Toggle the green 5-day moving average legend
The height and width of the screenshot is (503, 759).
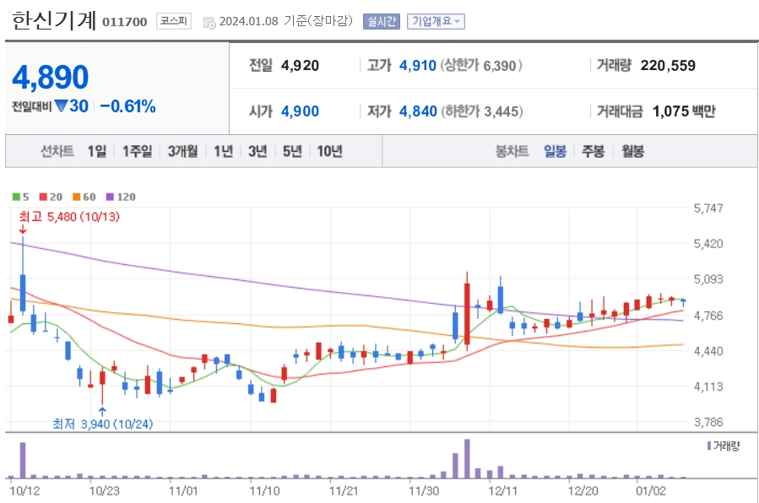point(16,196)
